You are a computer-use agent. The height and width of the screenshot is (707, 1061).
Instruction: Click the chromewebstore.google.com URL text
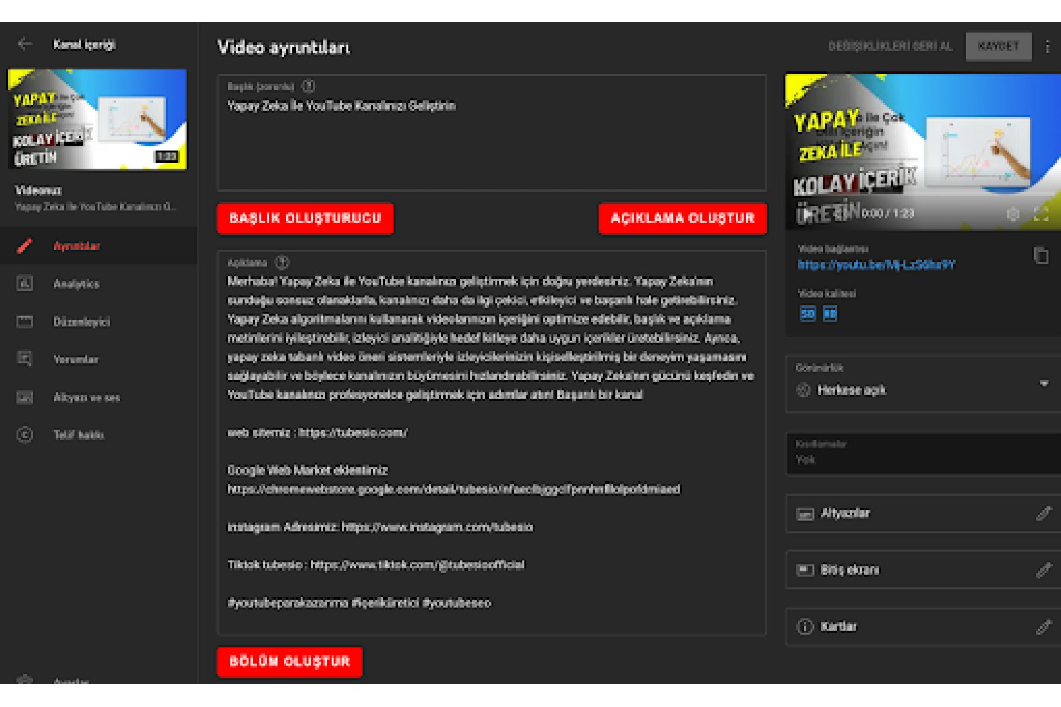(453, 489)
